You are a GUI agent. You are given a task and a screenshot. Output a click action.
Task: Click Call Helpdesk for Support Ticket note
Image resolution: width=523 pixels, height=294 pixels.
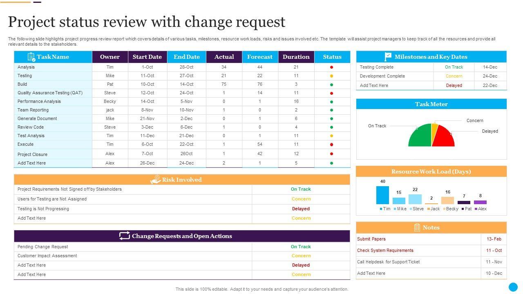389,262
